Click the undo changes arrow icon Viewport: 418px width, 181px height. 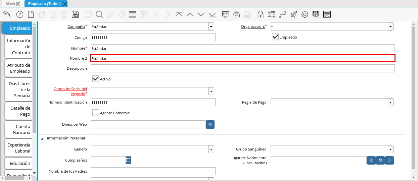click(x=7, y=14)
